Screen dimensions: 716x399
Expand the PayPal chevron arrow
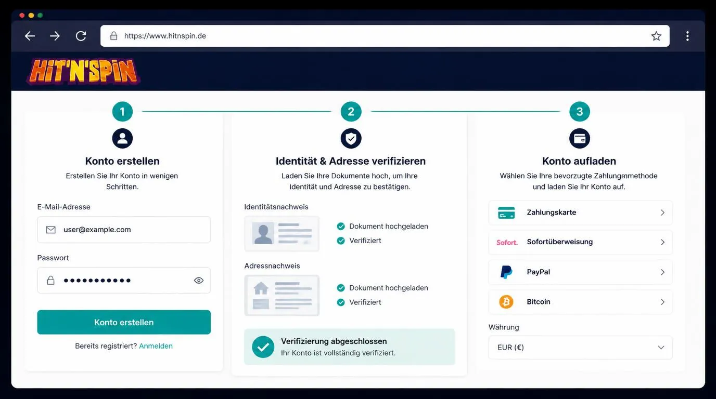coord(662,272)
